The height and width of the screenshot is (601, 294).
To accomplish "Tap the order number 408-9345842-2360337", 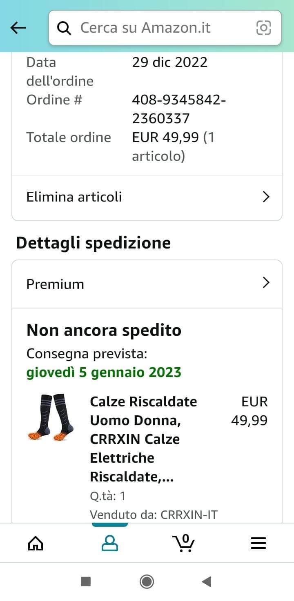I will point(178,109).
